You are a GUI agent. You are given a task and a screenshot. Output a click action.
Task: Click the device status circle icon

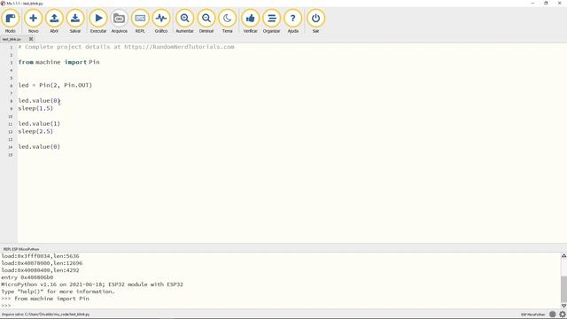click(x=552, y=315)
